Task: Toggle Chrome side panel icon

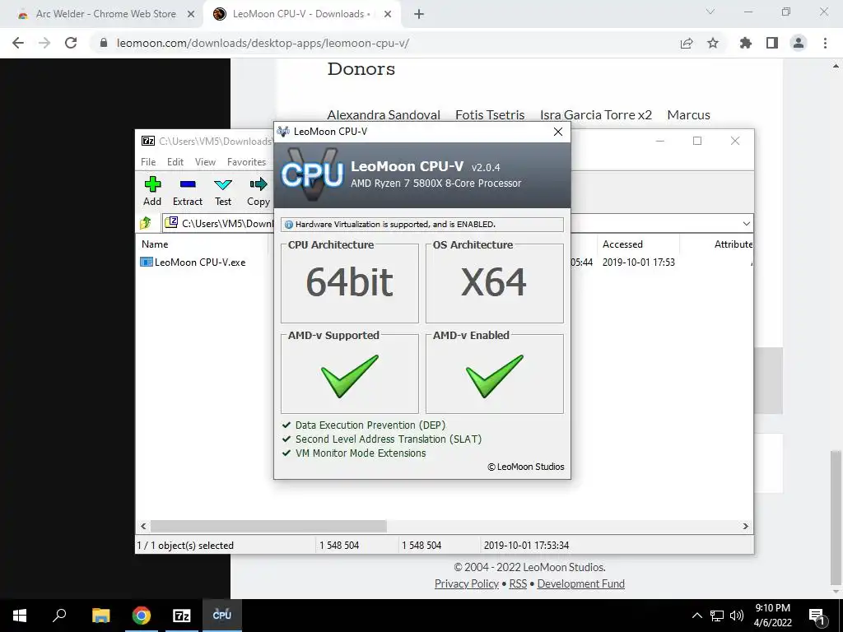Action: pyautogui.click(x=772, y=43)
